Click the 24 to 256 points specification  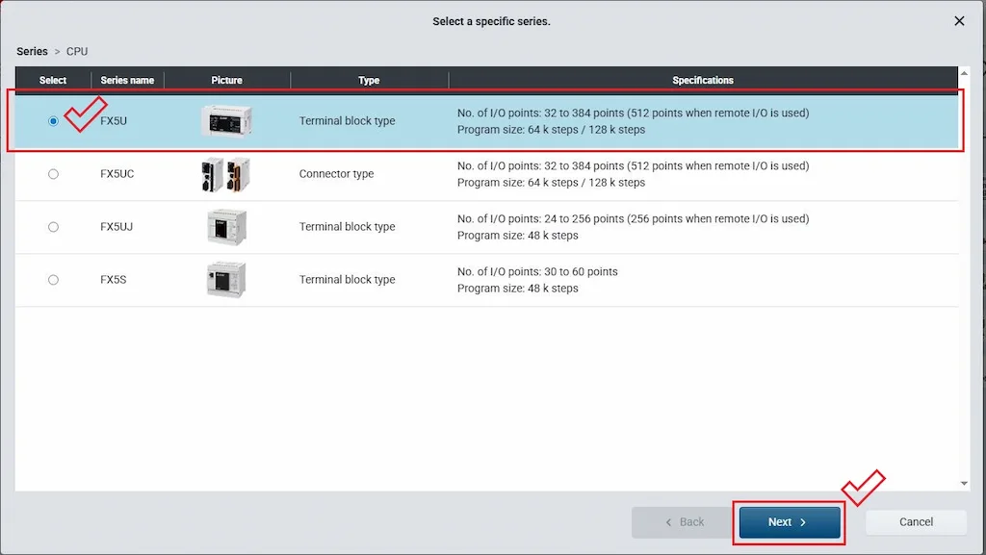[634, 219]
